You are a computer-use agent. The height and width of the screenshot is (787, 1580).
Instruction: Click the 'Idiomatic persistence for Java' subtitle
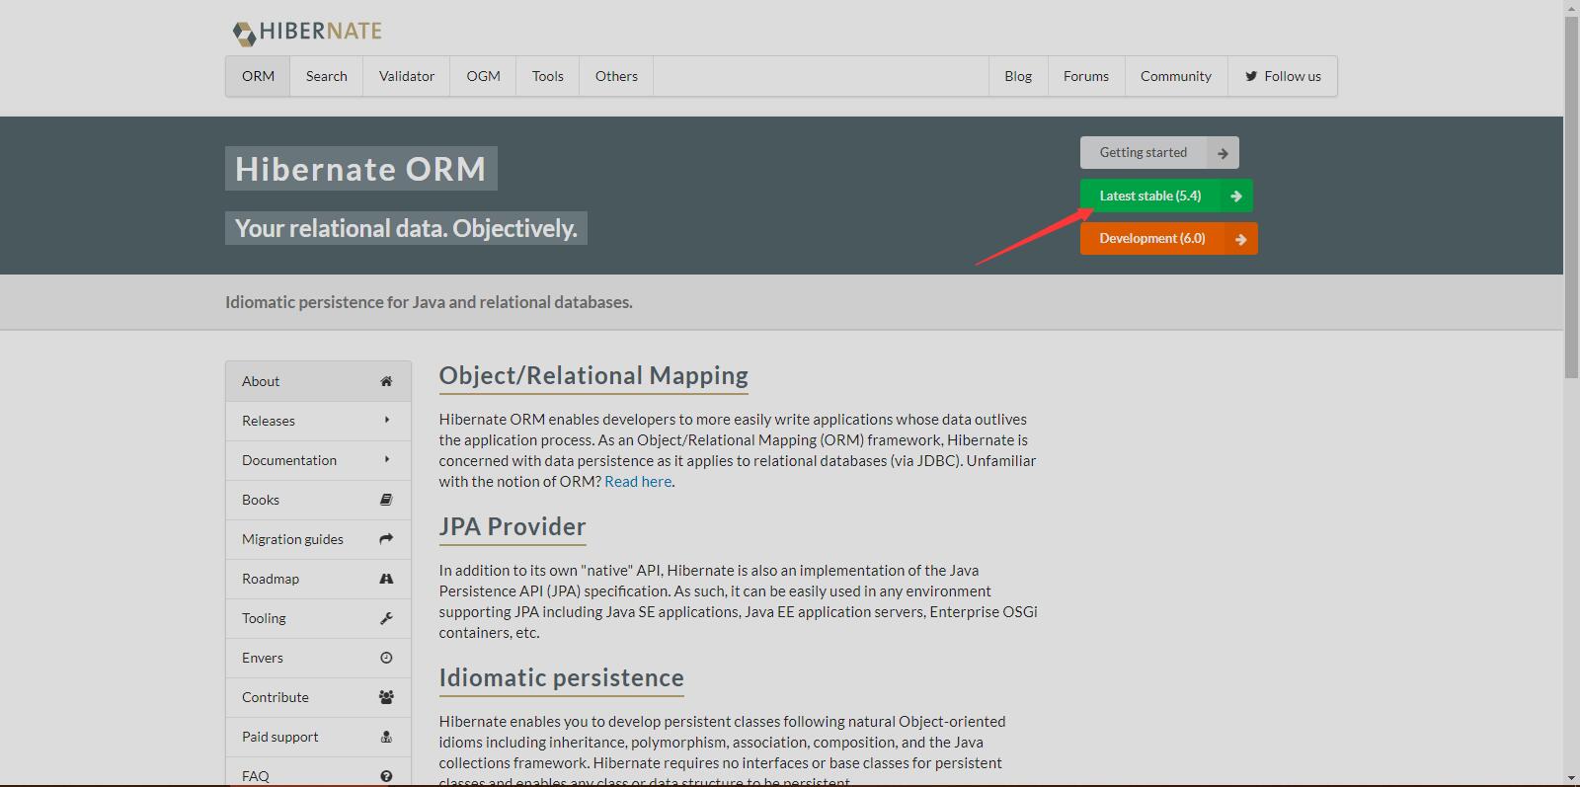coord(429,302)
